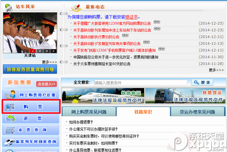Click the table icon on 余票查询
Screen dimensions: 227x152
coord(10,130)
